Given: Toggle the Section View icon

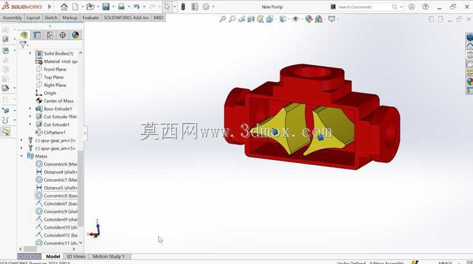Looking at the screenshot, I should coord(251,19).
